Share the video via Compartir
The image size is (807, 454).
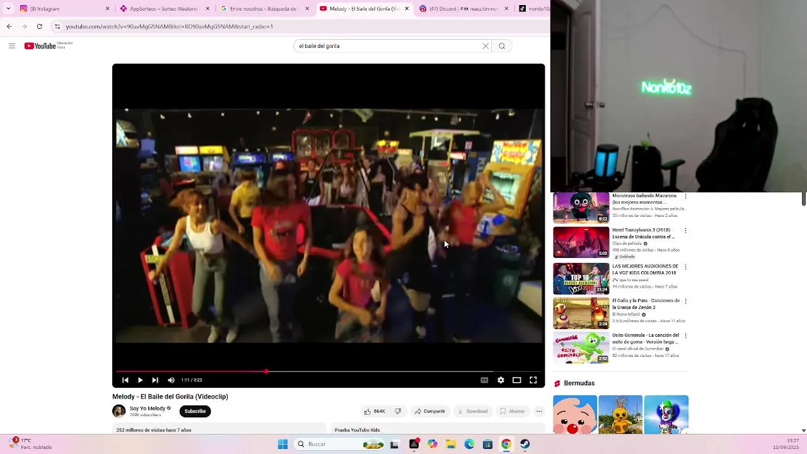point(430,411)
